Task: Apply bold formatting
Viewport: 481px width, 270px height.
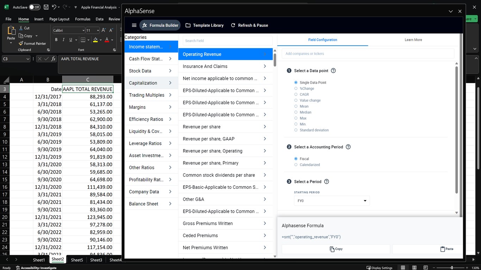Action: click(x=56, y=40)
